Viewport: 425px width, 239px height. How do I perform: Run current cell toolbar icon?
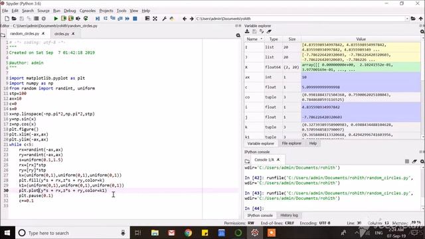[x=64, y=19]
